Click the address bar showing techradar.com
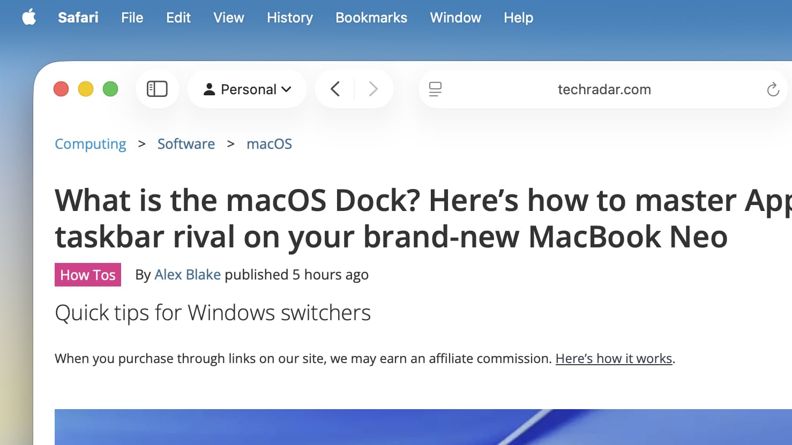Viewport: 792px width, 445px height. click(x=604, y=89)
